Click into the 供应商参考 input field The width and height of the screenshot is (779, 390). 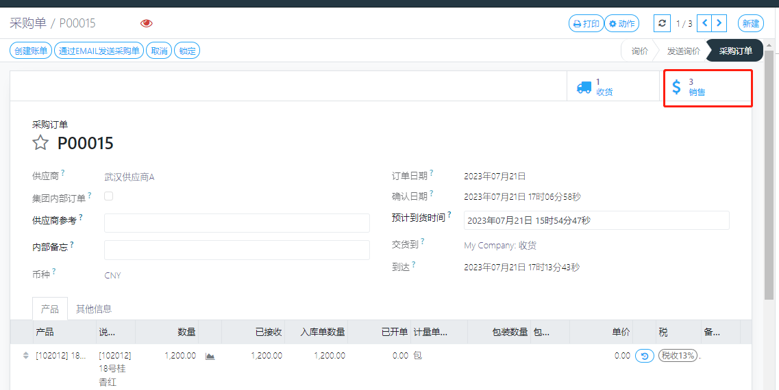(236, 223)
